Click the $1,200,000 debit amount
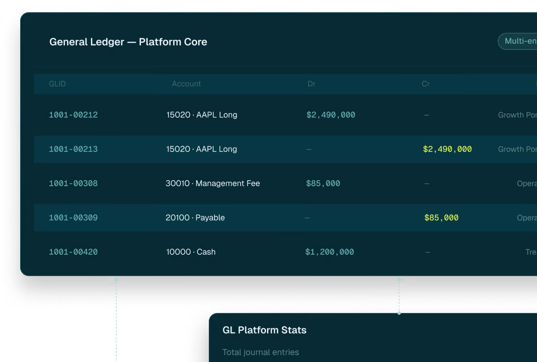Viewport: 537px width, 362px height. 330,252
